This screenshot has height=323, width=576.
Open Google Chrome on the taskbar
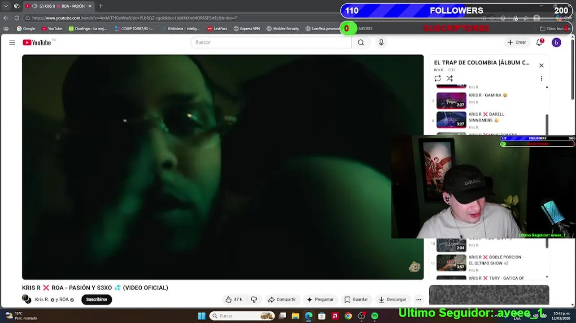(348, 316)
